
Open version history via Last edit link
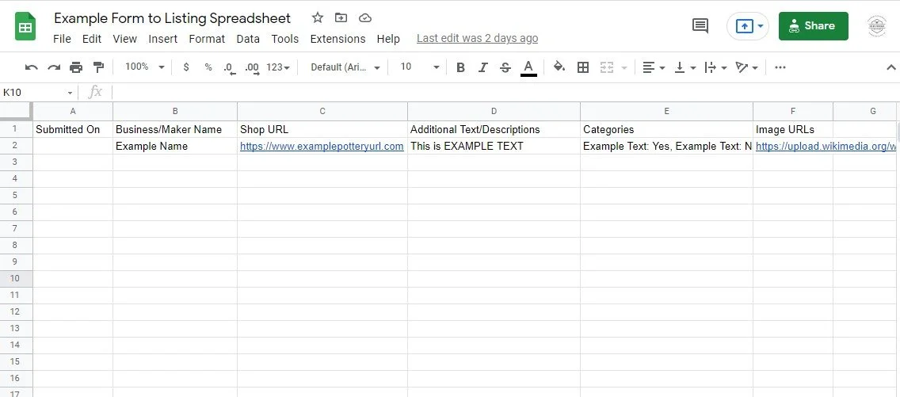478,39
